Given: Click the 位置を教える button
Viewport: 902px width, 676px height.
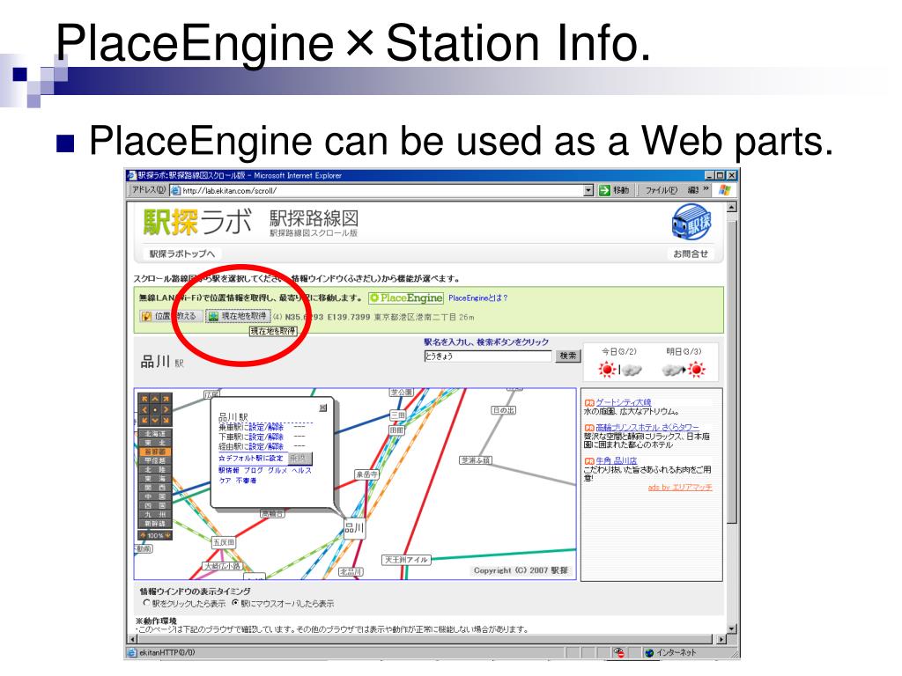Looking at the screenshot, I should (x=170, y=316).
